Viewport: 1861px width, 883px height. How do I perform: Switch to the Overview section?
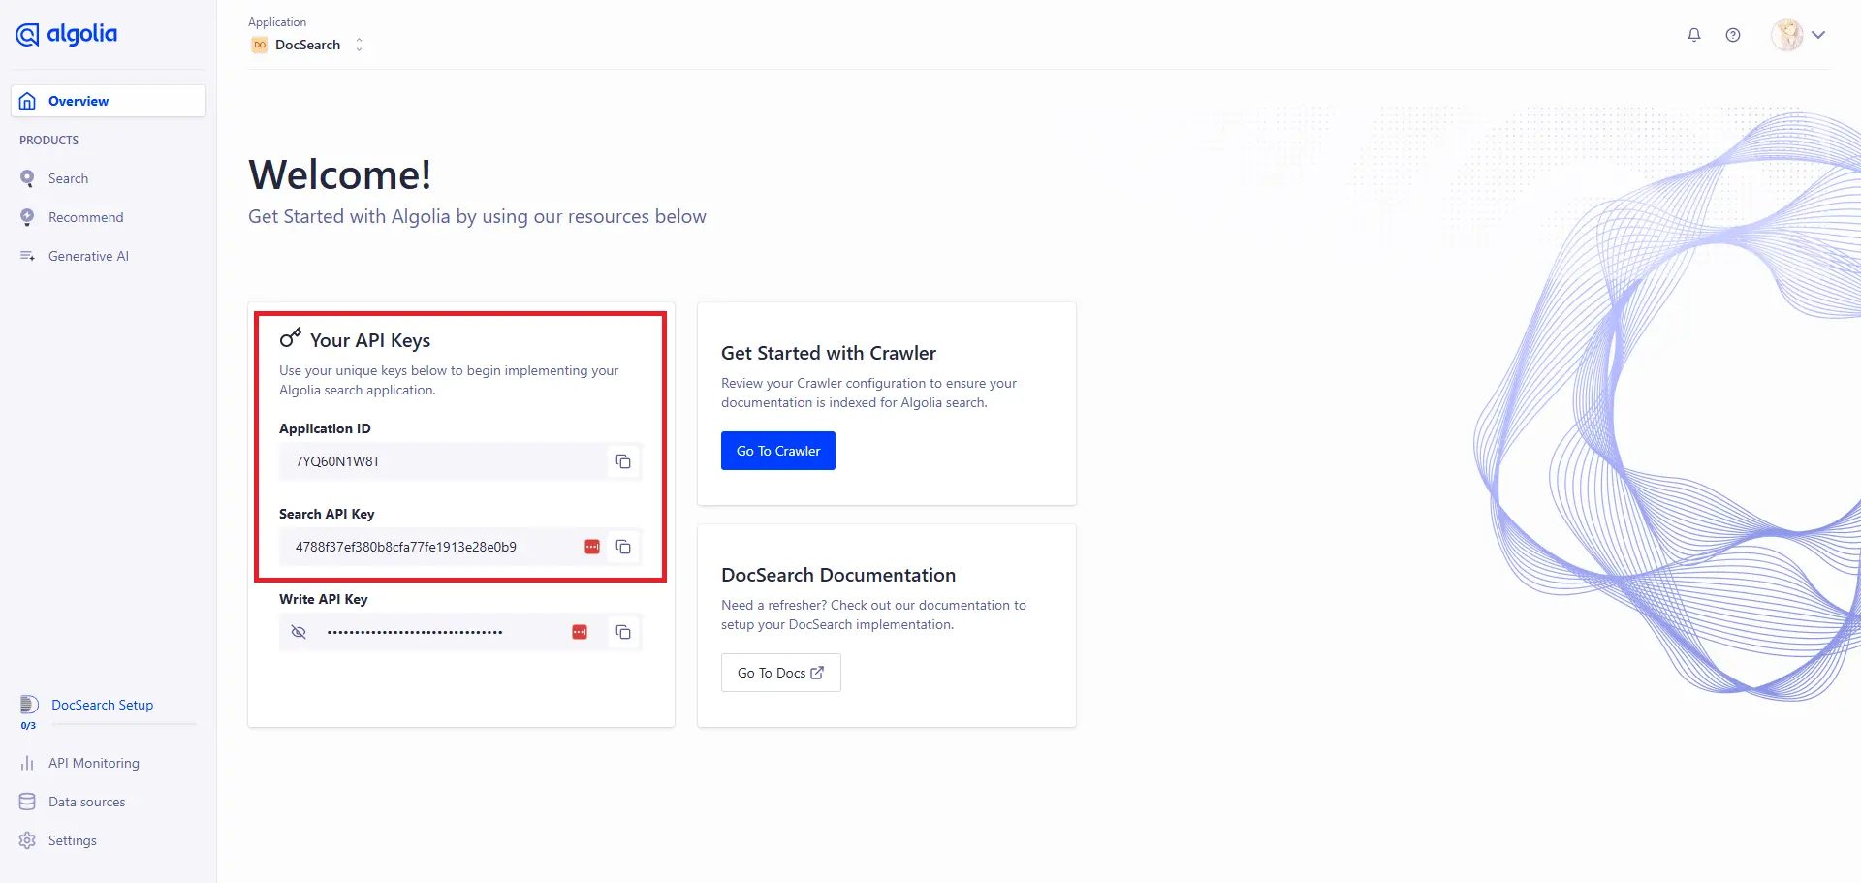click(x=78, y=101)
